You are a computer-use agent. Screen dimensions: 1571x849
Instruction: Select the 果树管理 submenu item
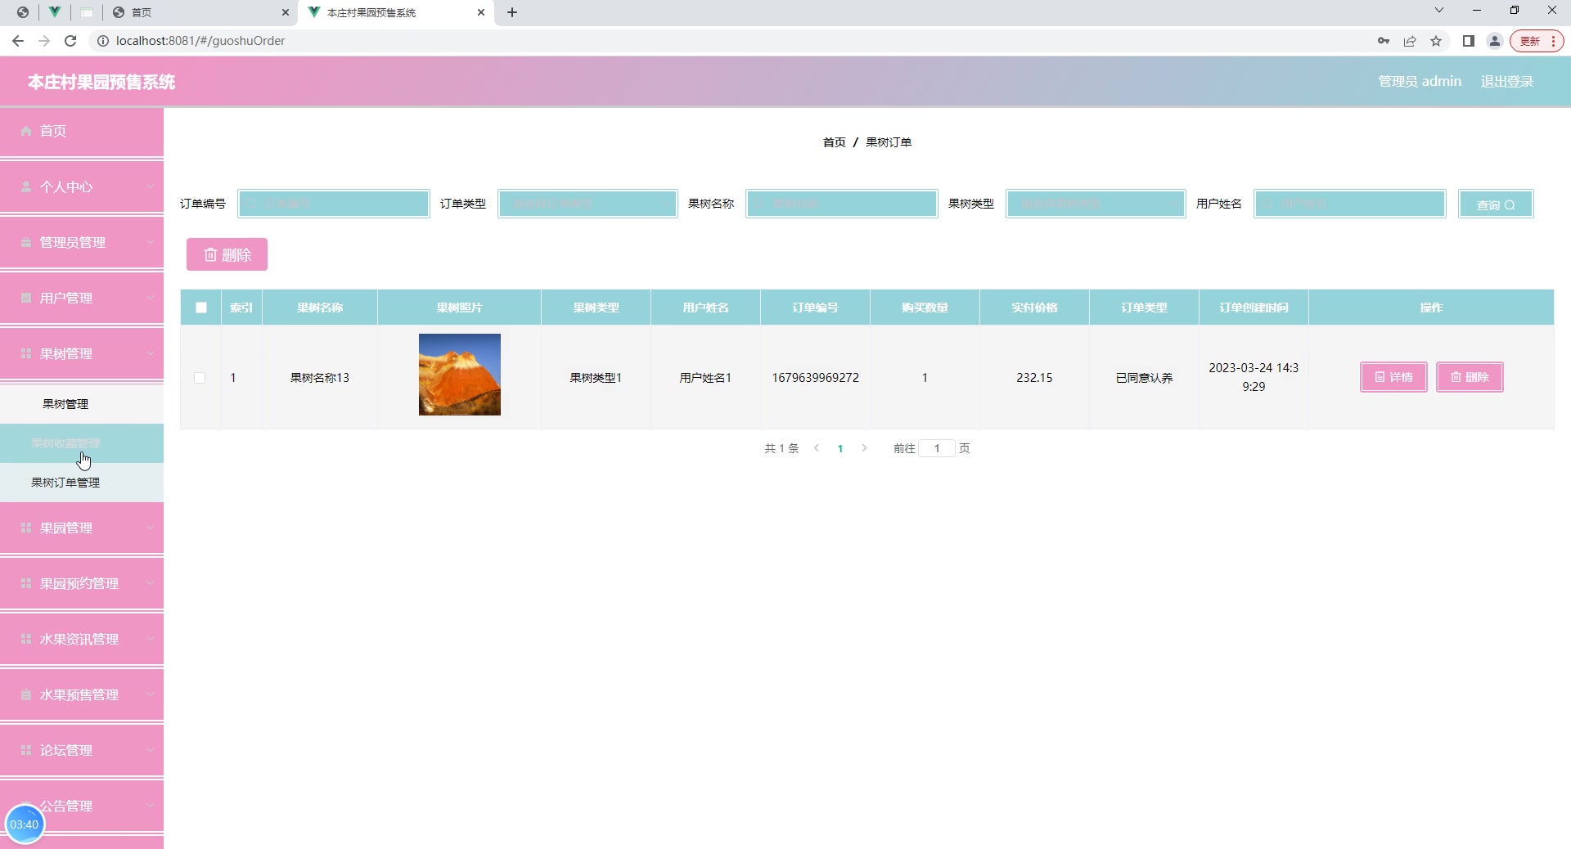tap(82, 404)
